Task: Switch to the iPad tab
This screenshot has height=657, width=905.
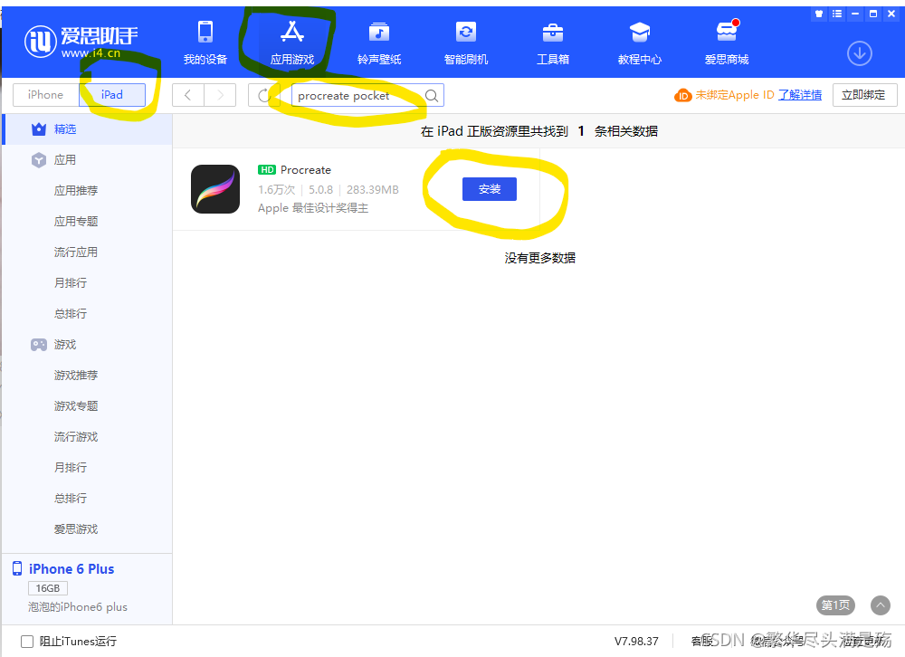Action: tap(112, 95)
